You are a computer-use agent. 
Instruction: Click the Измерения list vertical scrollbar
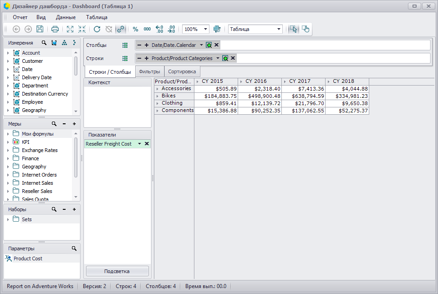pyautogui.click(x=76, y=66)
